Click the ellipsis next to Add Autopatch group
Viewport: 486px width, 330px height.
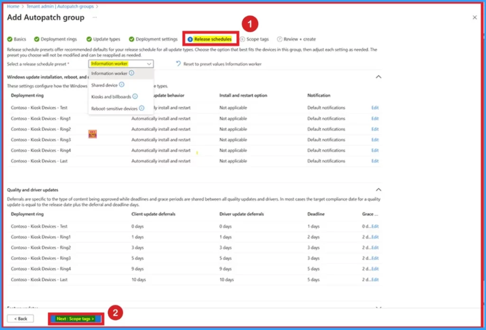click(94, 18)
